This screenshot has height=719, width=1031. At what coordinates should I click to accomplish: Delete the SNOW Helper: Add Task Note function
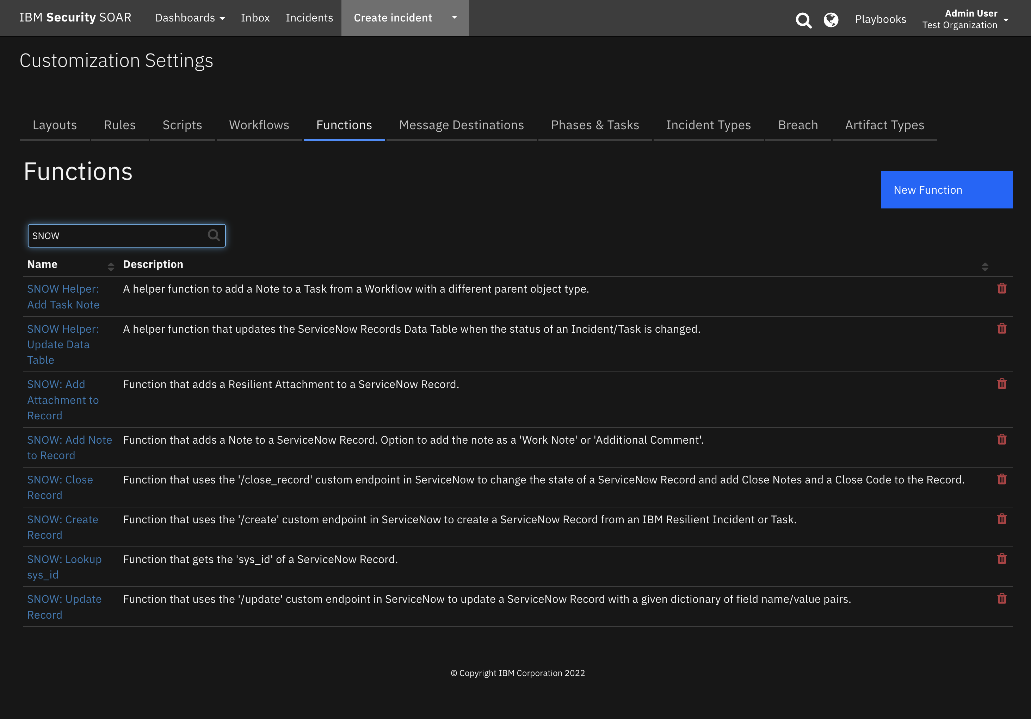coord(1002,289)
